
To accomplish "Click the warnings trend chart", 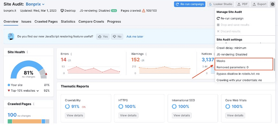I will click(165, 70).
